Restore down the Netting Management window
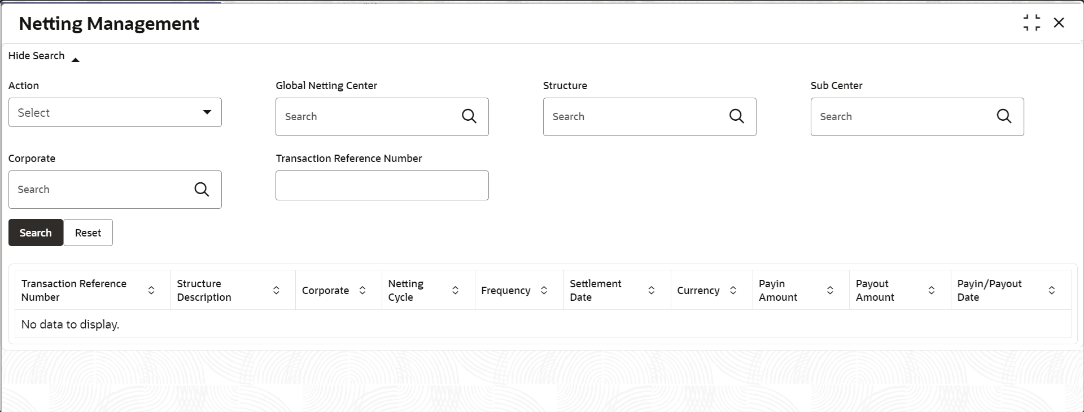 [1031, 23]
